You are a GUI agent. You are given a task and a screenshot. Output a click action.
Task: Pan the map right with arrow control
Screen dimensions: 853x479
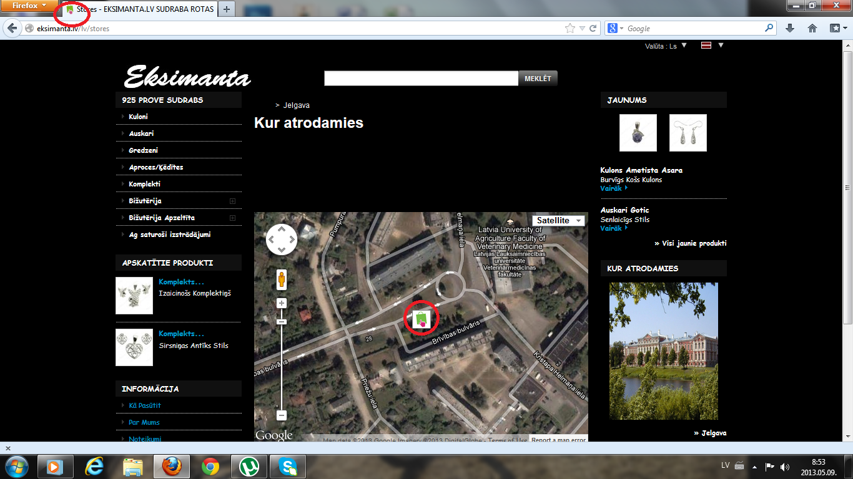(291, 240)
